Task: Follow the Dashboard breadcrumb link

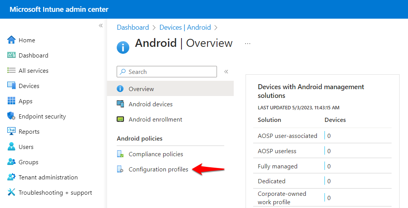Action: pos(133,27)
